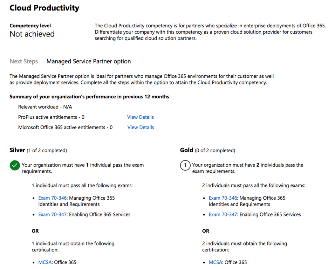Click the numbered step 1 circle under Gold
Image resolution: width=335 pixels, height=269 pixels.
click(185, 165)
